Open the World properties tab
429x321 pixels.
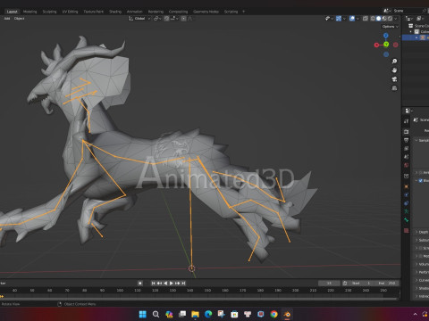(x=407, y=165)
